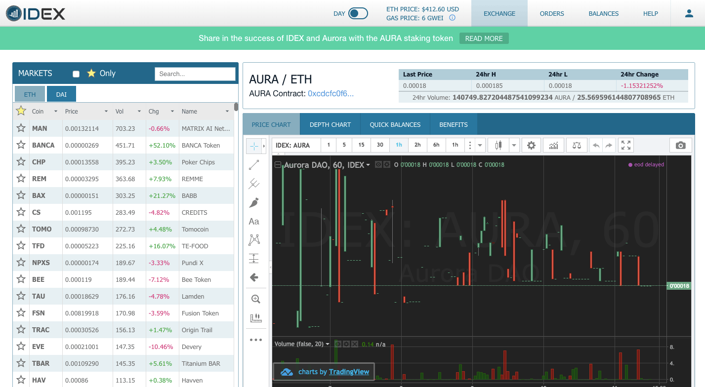Screen dimensions: 705x387
Task: Open the candle chart style dropdown
Action: point(514,145)
